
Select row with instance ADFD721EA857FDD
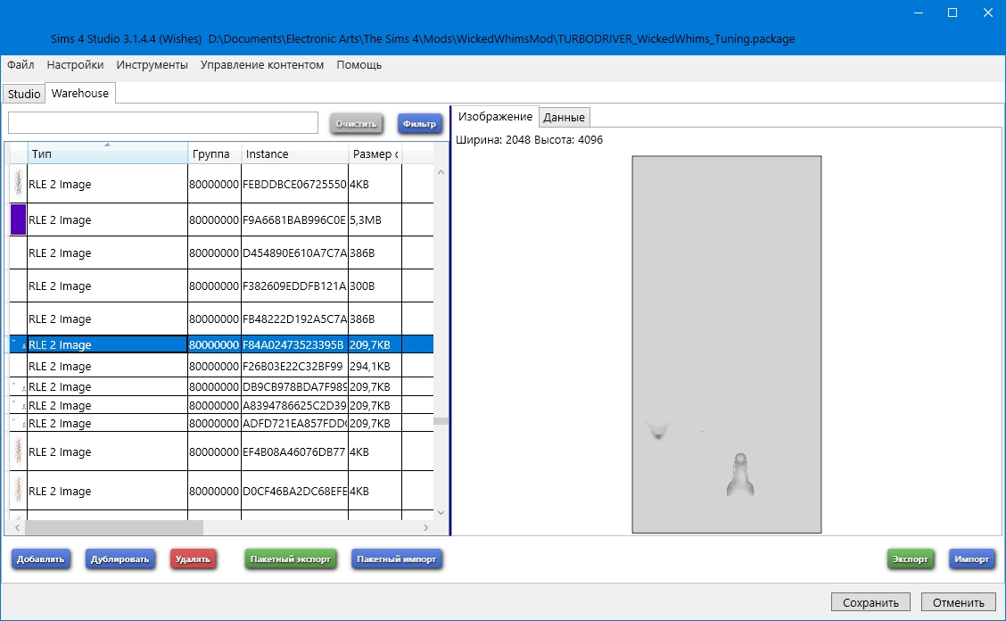click(221, 423)
